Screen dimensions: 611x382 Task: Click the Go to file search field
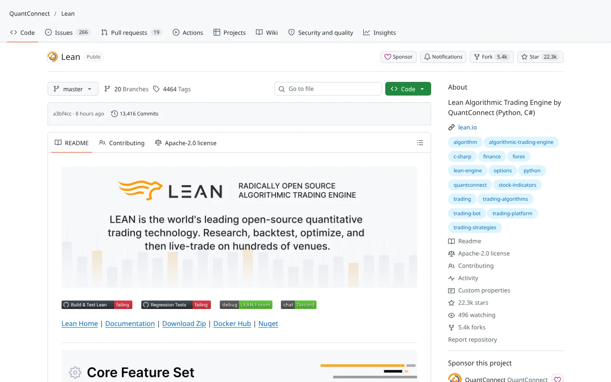(328, 89)
